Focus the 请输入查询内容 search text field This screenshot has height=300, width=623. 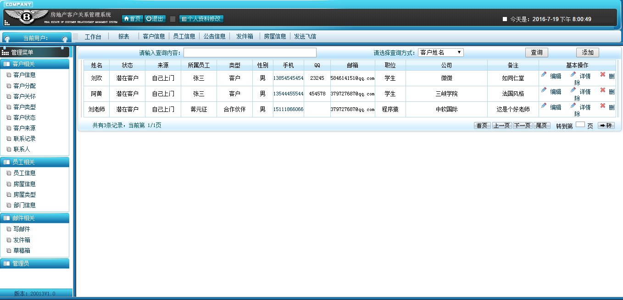click(250, 52)
